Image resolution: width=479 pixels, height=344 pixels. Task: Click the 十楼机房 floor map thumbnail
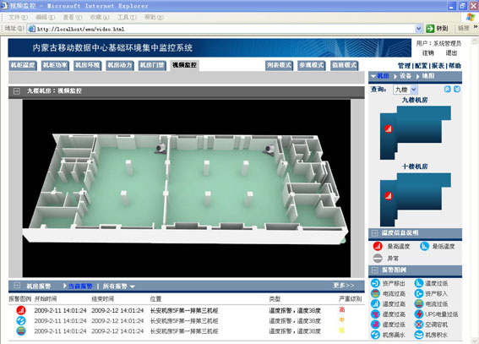point(416,199)
